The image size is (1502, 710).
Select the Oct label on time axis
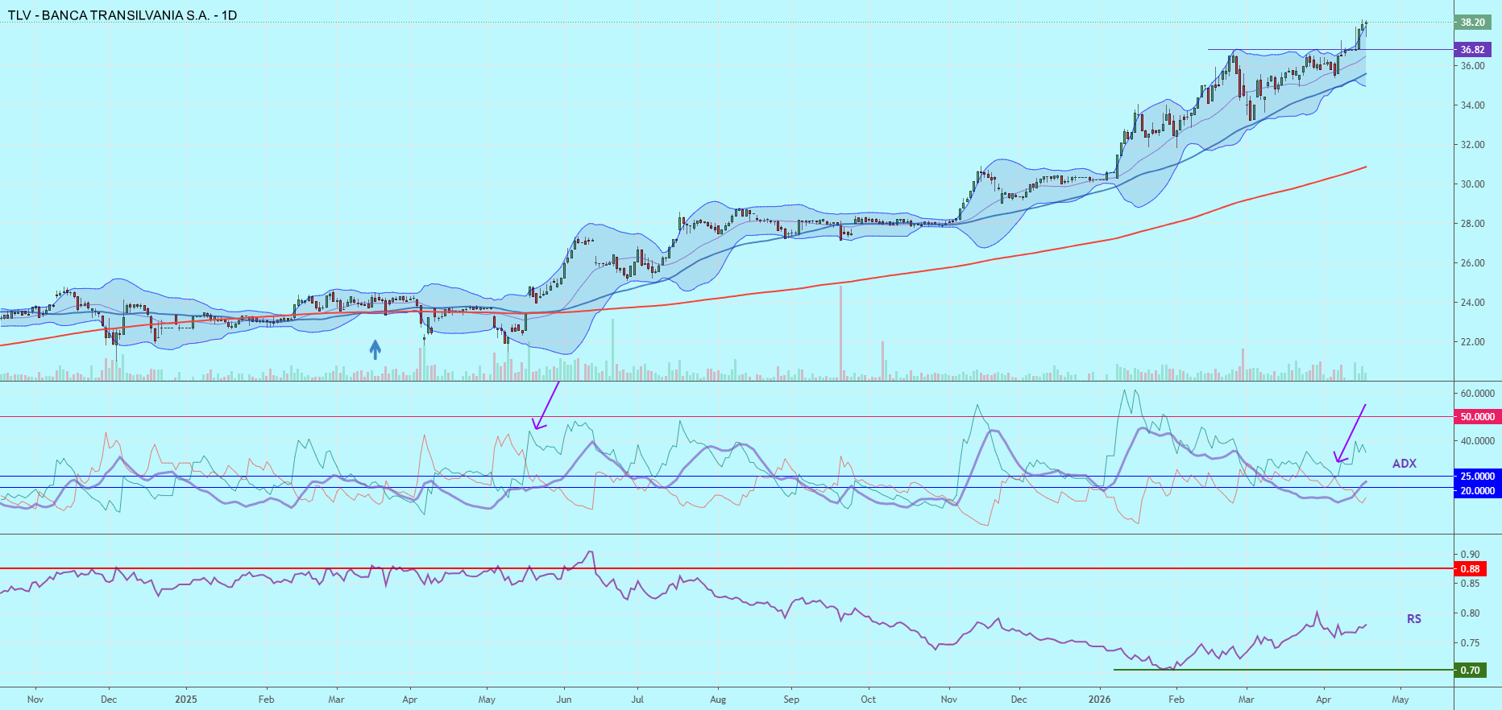click(x=868, y=700)
